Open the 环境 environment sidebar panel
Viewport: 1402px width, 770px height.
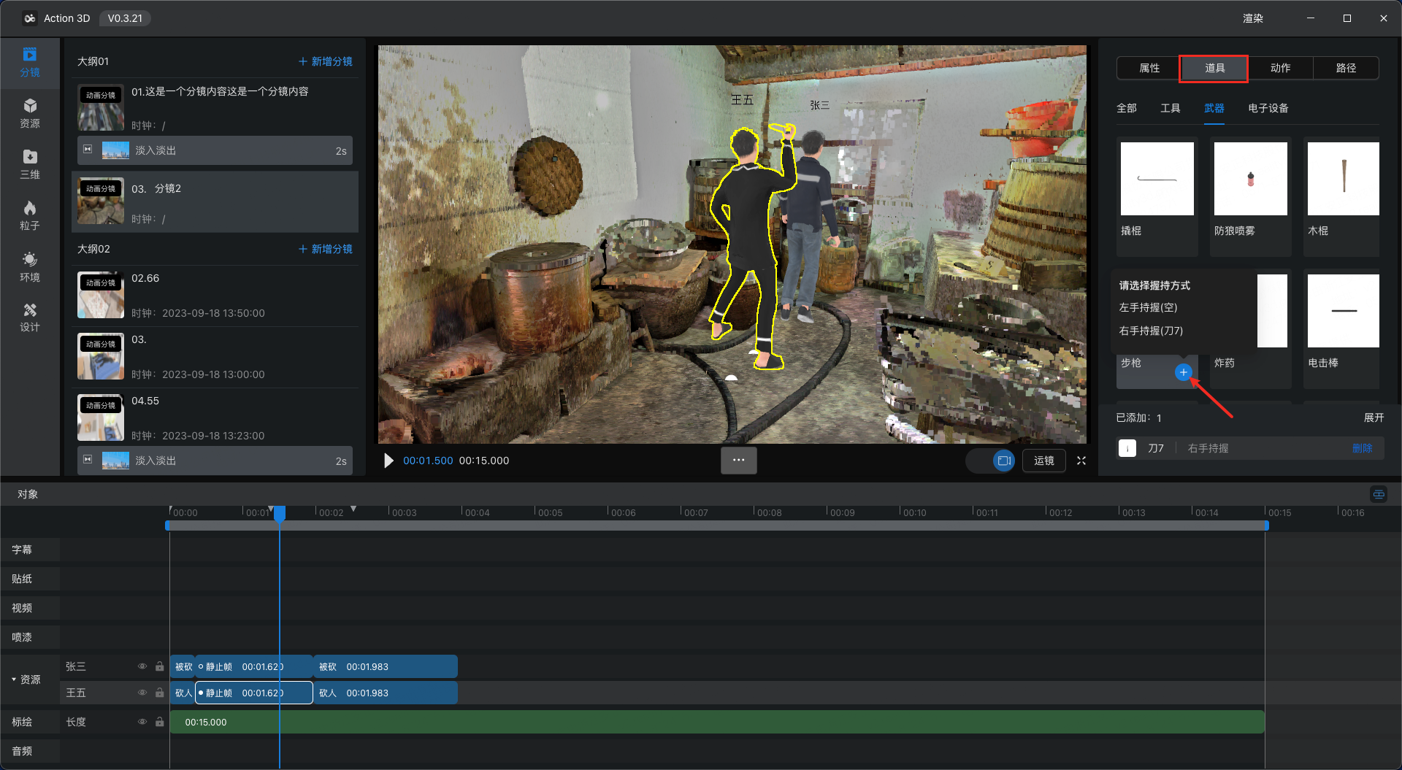coord(30,267)
